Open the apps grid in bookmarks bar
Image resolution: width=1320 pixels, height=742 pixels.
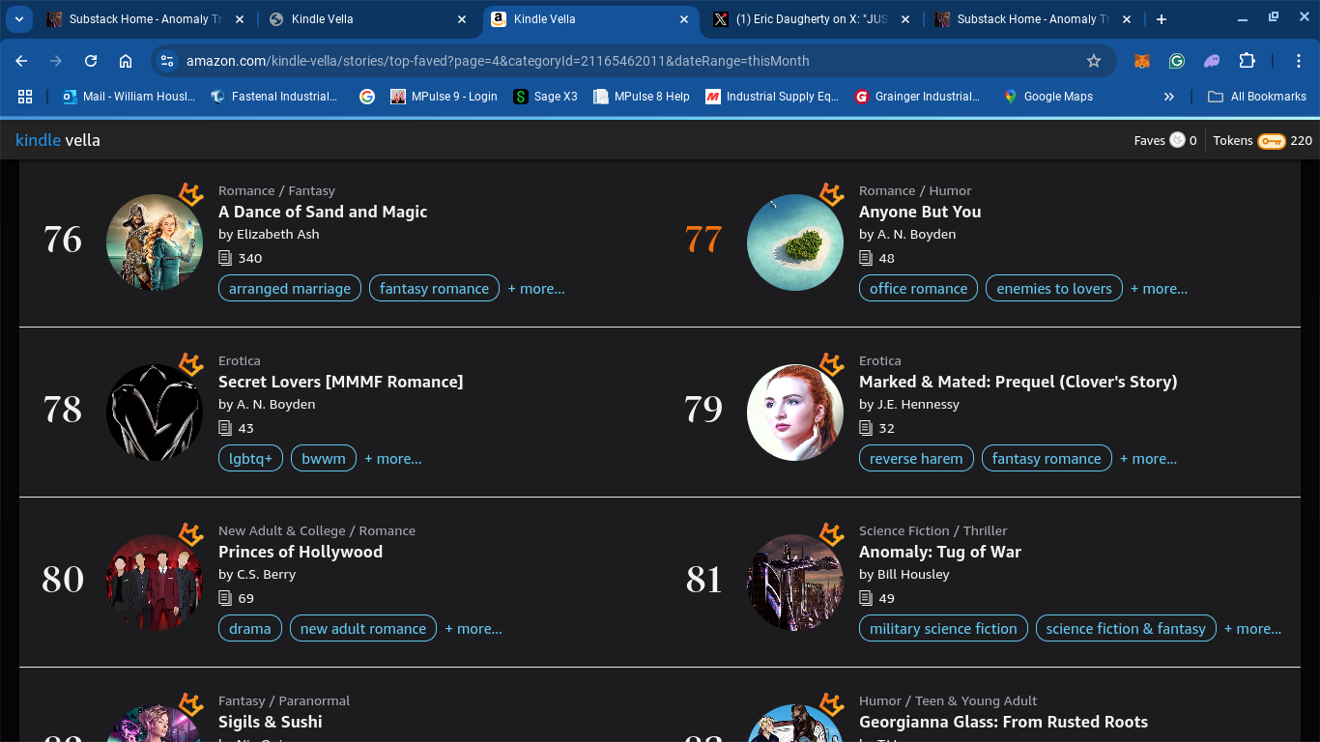25,97
